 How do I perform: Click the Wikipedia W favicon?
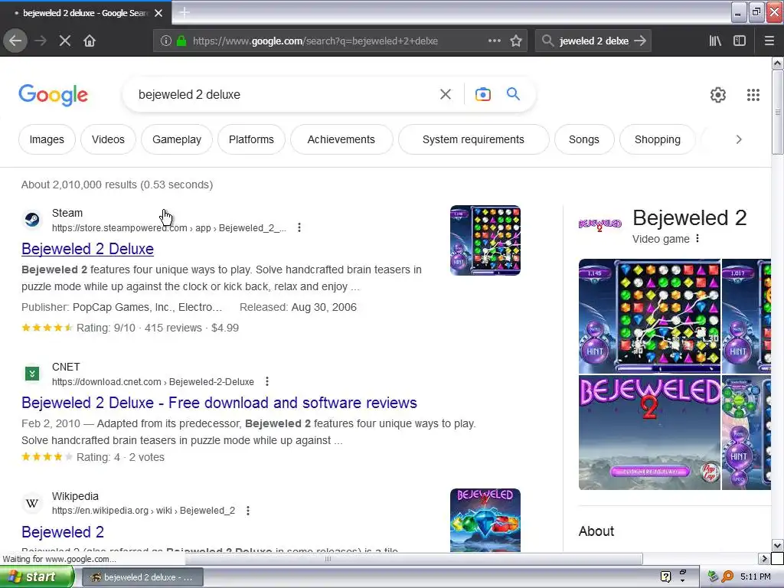point(32,502)
